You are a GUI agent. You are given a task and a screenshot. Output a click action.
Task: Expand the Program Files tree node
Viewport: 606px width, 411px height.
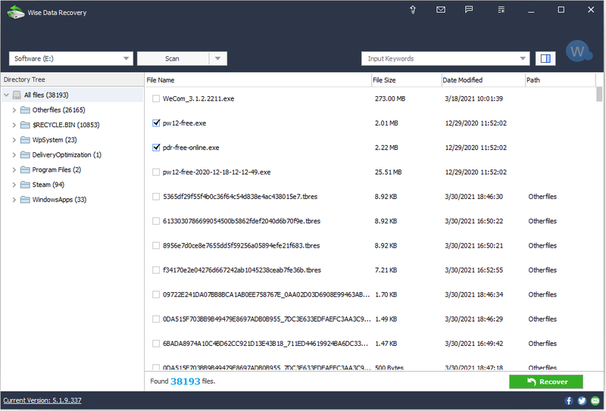[x=14, y=170]
